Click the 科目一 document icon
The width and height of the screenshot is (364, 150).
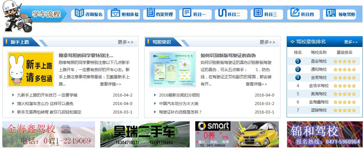click(187, 13)
